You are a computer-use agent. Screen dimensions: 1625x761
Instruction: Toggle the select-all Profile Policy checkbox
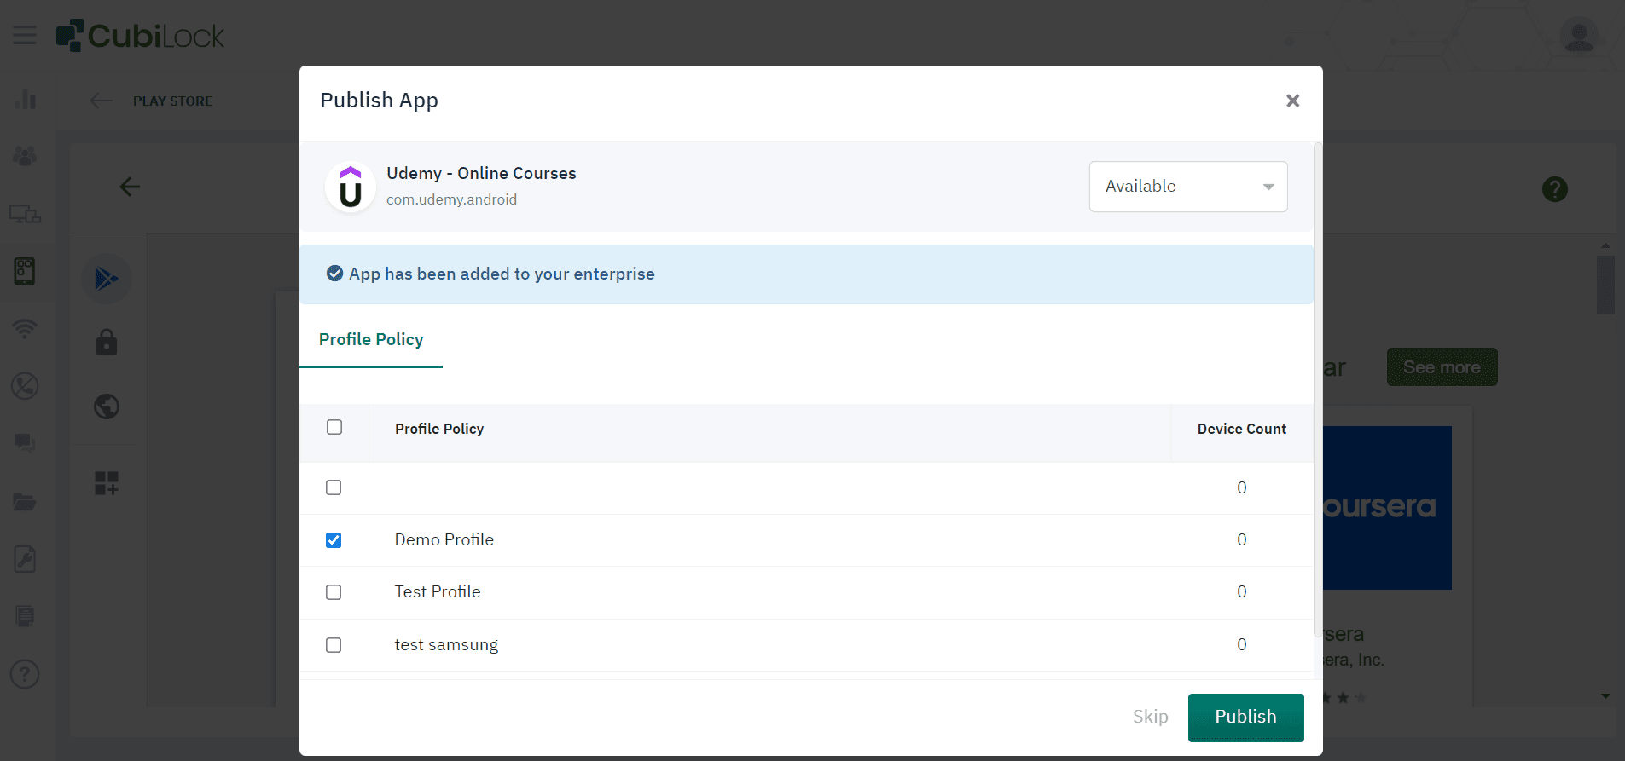(x=334, y=427)
